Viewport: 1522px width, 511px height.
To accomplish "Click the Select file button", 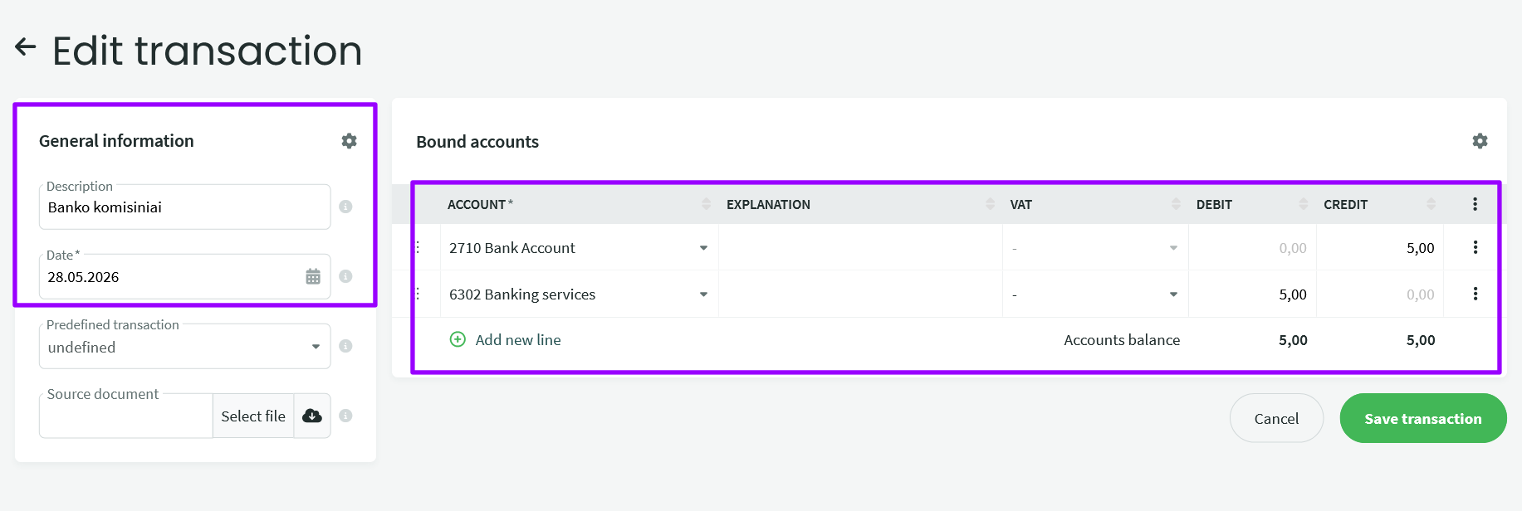I will tap(253, 416).
